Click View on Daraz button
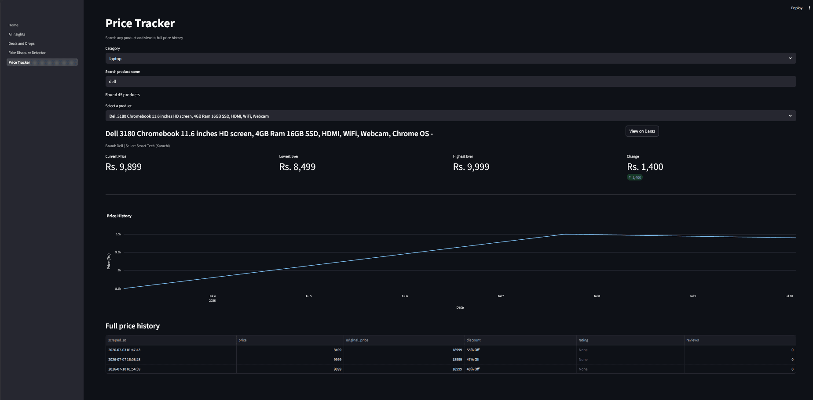This screenshot has height=400, width=813. coord(642,131)
